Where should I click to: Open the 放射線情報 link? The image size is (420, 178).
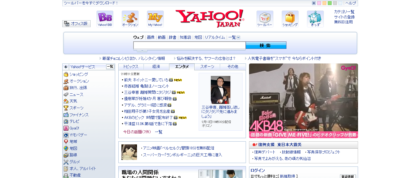pyautogui.click(x=291, y=152)
